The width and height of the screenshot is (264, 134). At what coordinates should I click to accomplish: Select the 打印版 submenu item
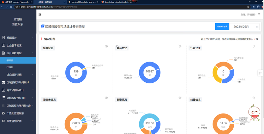18,67
